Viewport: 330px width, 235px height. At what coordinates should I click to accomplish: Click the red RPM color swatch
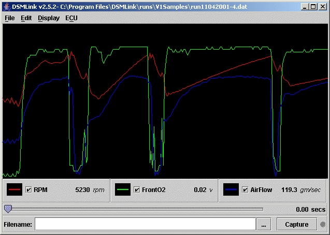pos(15,190)
